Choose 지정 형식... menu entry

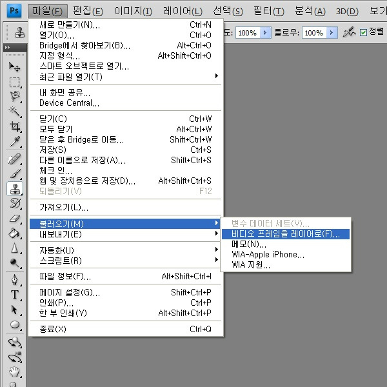click(126, 55)
